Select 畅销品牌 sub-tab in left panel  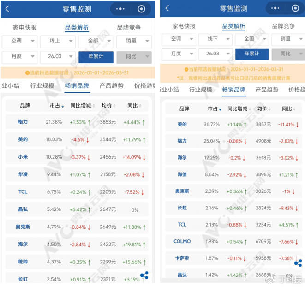(77, 86)
